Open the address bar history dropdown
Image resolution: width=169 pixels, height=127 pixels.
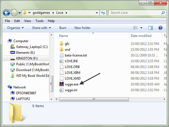coord(97,13)
